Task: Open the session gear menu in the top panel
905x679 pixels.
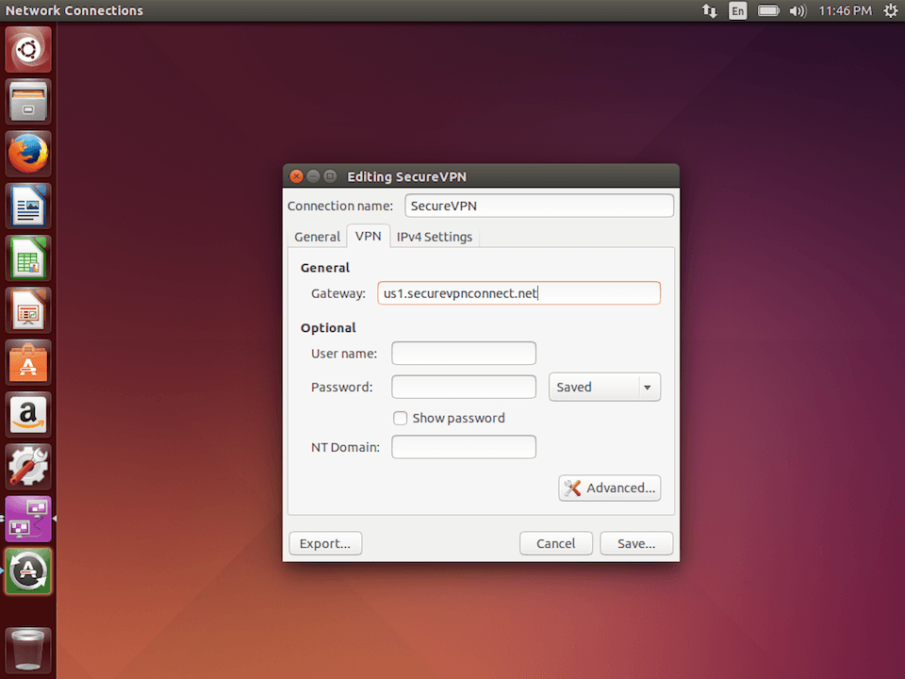Action: (x=890, y=10)
